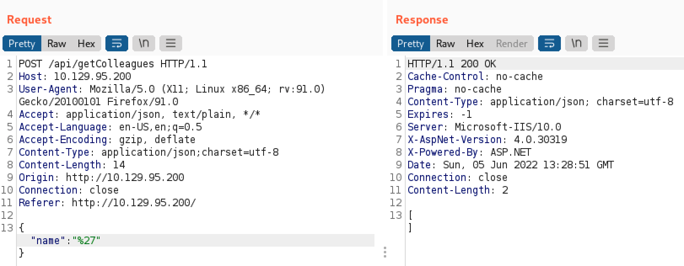This screenshot has height=266, width=684.
Task: Click the Content-Length header in request
Action: (72, 165)
